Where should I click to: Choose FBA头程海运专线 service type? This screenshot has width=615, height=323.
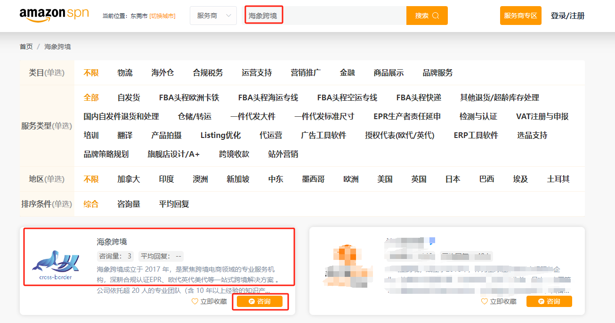pyautogui.click(x=268, y=97)
